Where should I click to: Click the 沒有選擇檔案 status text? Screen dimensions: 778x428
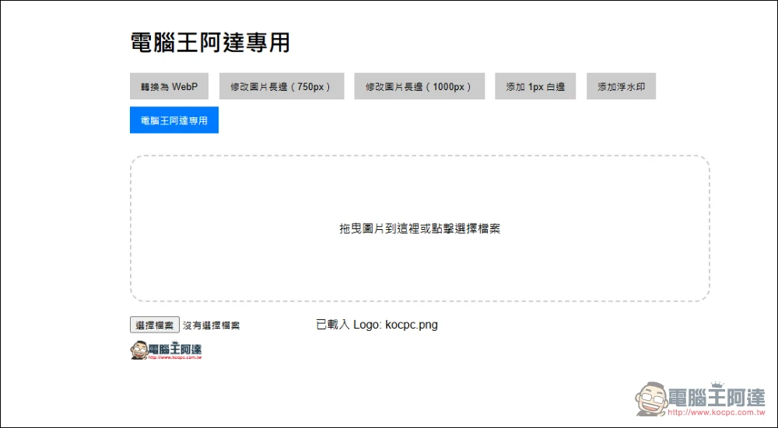tap(212, 325)
